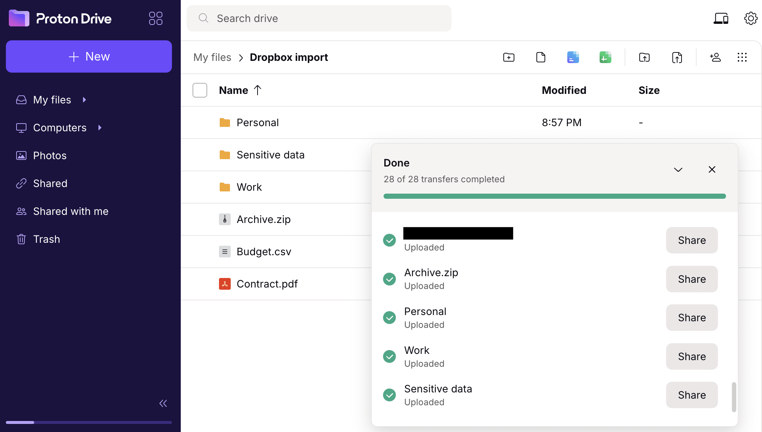Click the New button
The image size is (762, 432).
click(x=89, y=56)
